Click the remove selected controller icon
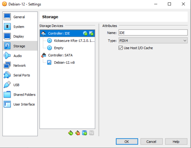 77,133
